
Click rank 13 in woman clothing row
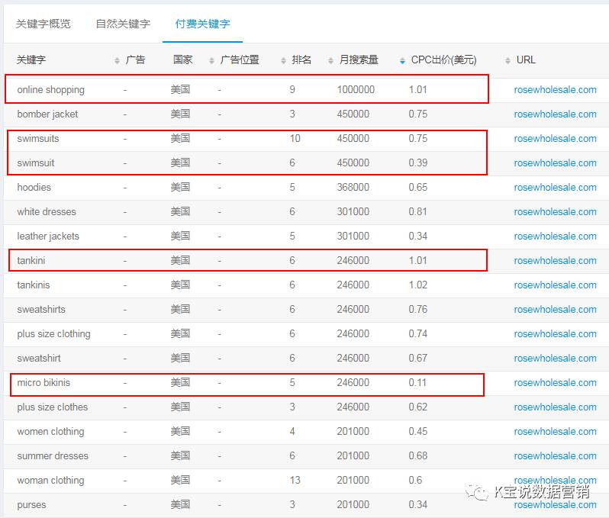click(x=295, y=481)
